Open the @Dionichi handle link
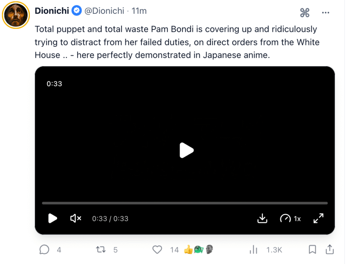Image resolution: width=363 pixels, height=264 pixels. pos(104,11)
